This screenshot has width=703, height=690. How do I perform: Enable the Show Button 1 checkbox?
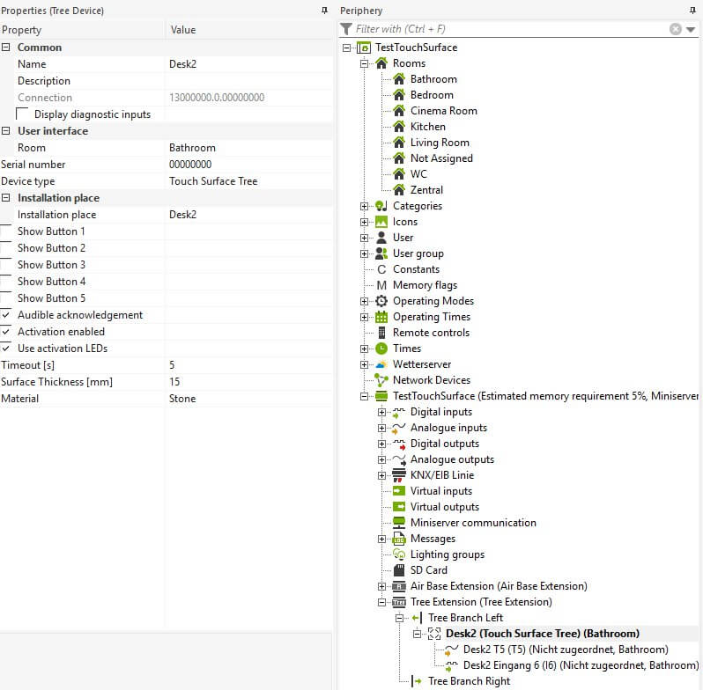pyautogui.click(x=7, y=231)
